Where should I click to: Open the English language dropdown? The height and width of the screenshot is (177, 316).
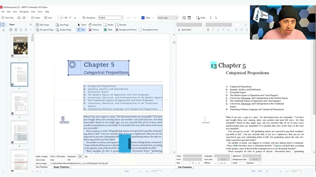(111, 18)
